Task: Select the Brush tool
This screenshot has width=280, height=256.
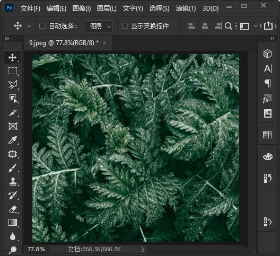Action: pyautogui.click(x=13, y=168)
